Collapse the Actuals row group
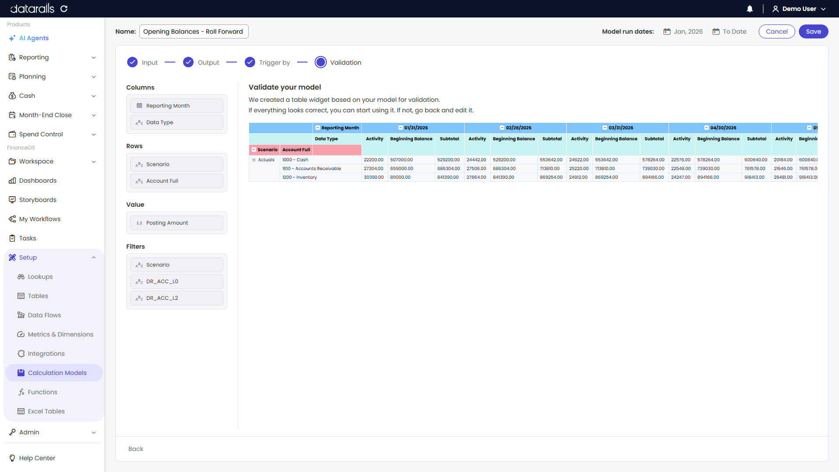The width and height of the screenshot is (839, 472). [x=254, y=160]
